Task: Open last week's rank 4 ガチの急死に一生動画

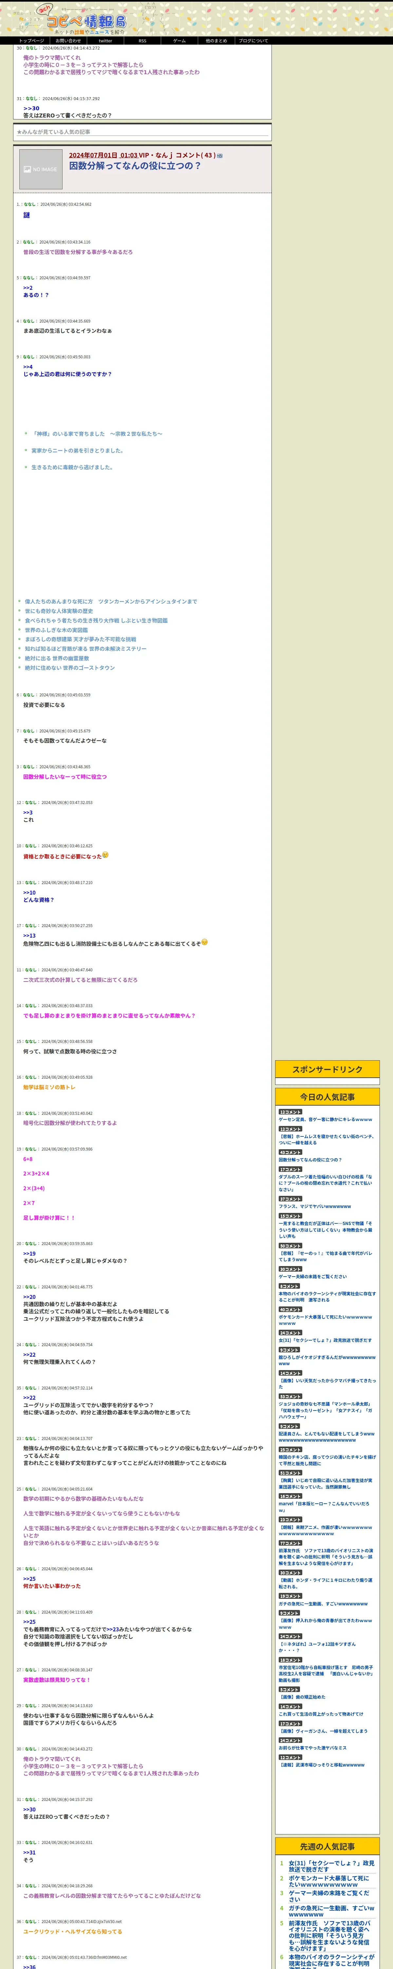Action: point(331,1912)
